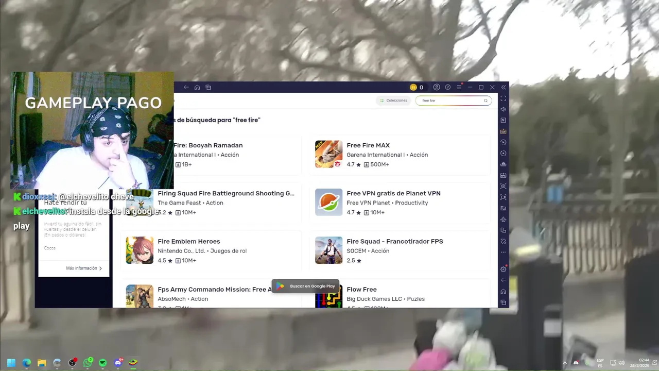Image resolution: width=659 pixels, height=371 pixels.
Task: Lock the mouse cursor from the sidebar
Action: pyautogui.click(x=504, y=120)
